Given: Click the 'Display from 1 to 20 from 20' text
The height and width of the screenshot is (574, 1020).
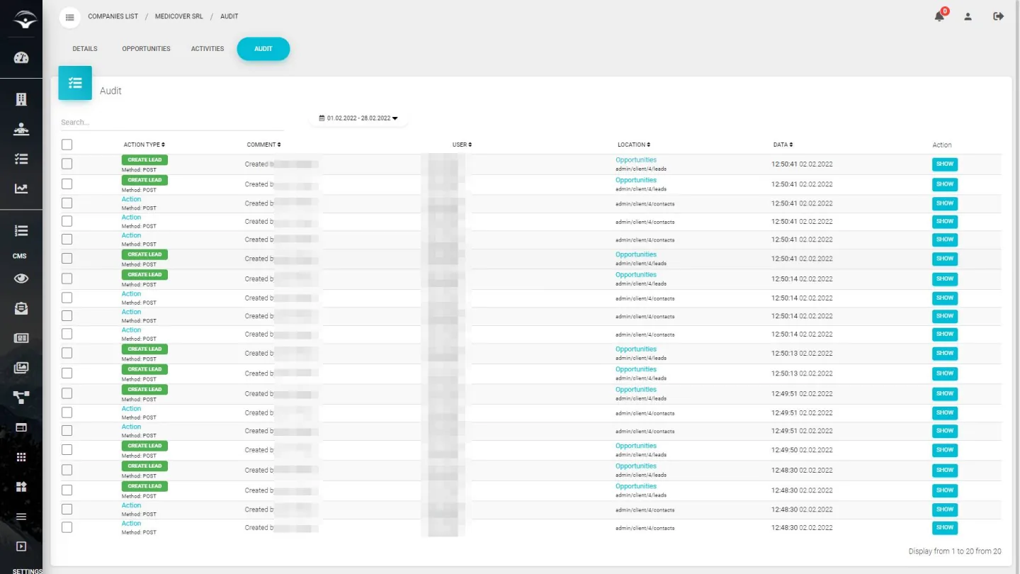Looking at the screenshot, I should 955,551.
